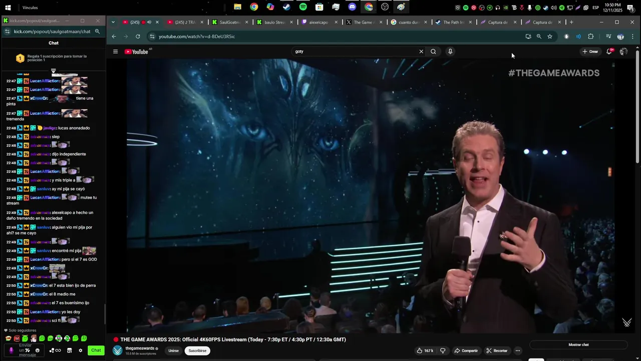Click the thegameawards channel name

click(x=140, y=348)
